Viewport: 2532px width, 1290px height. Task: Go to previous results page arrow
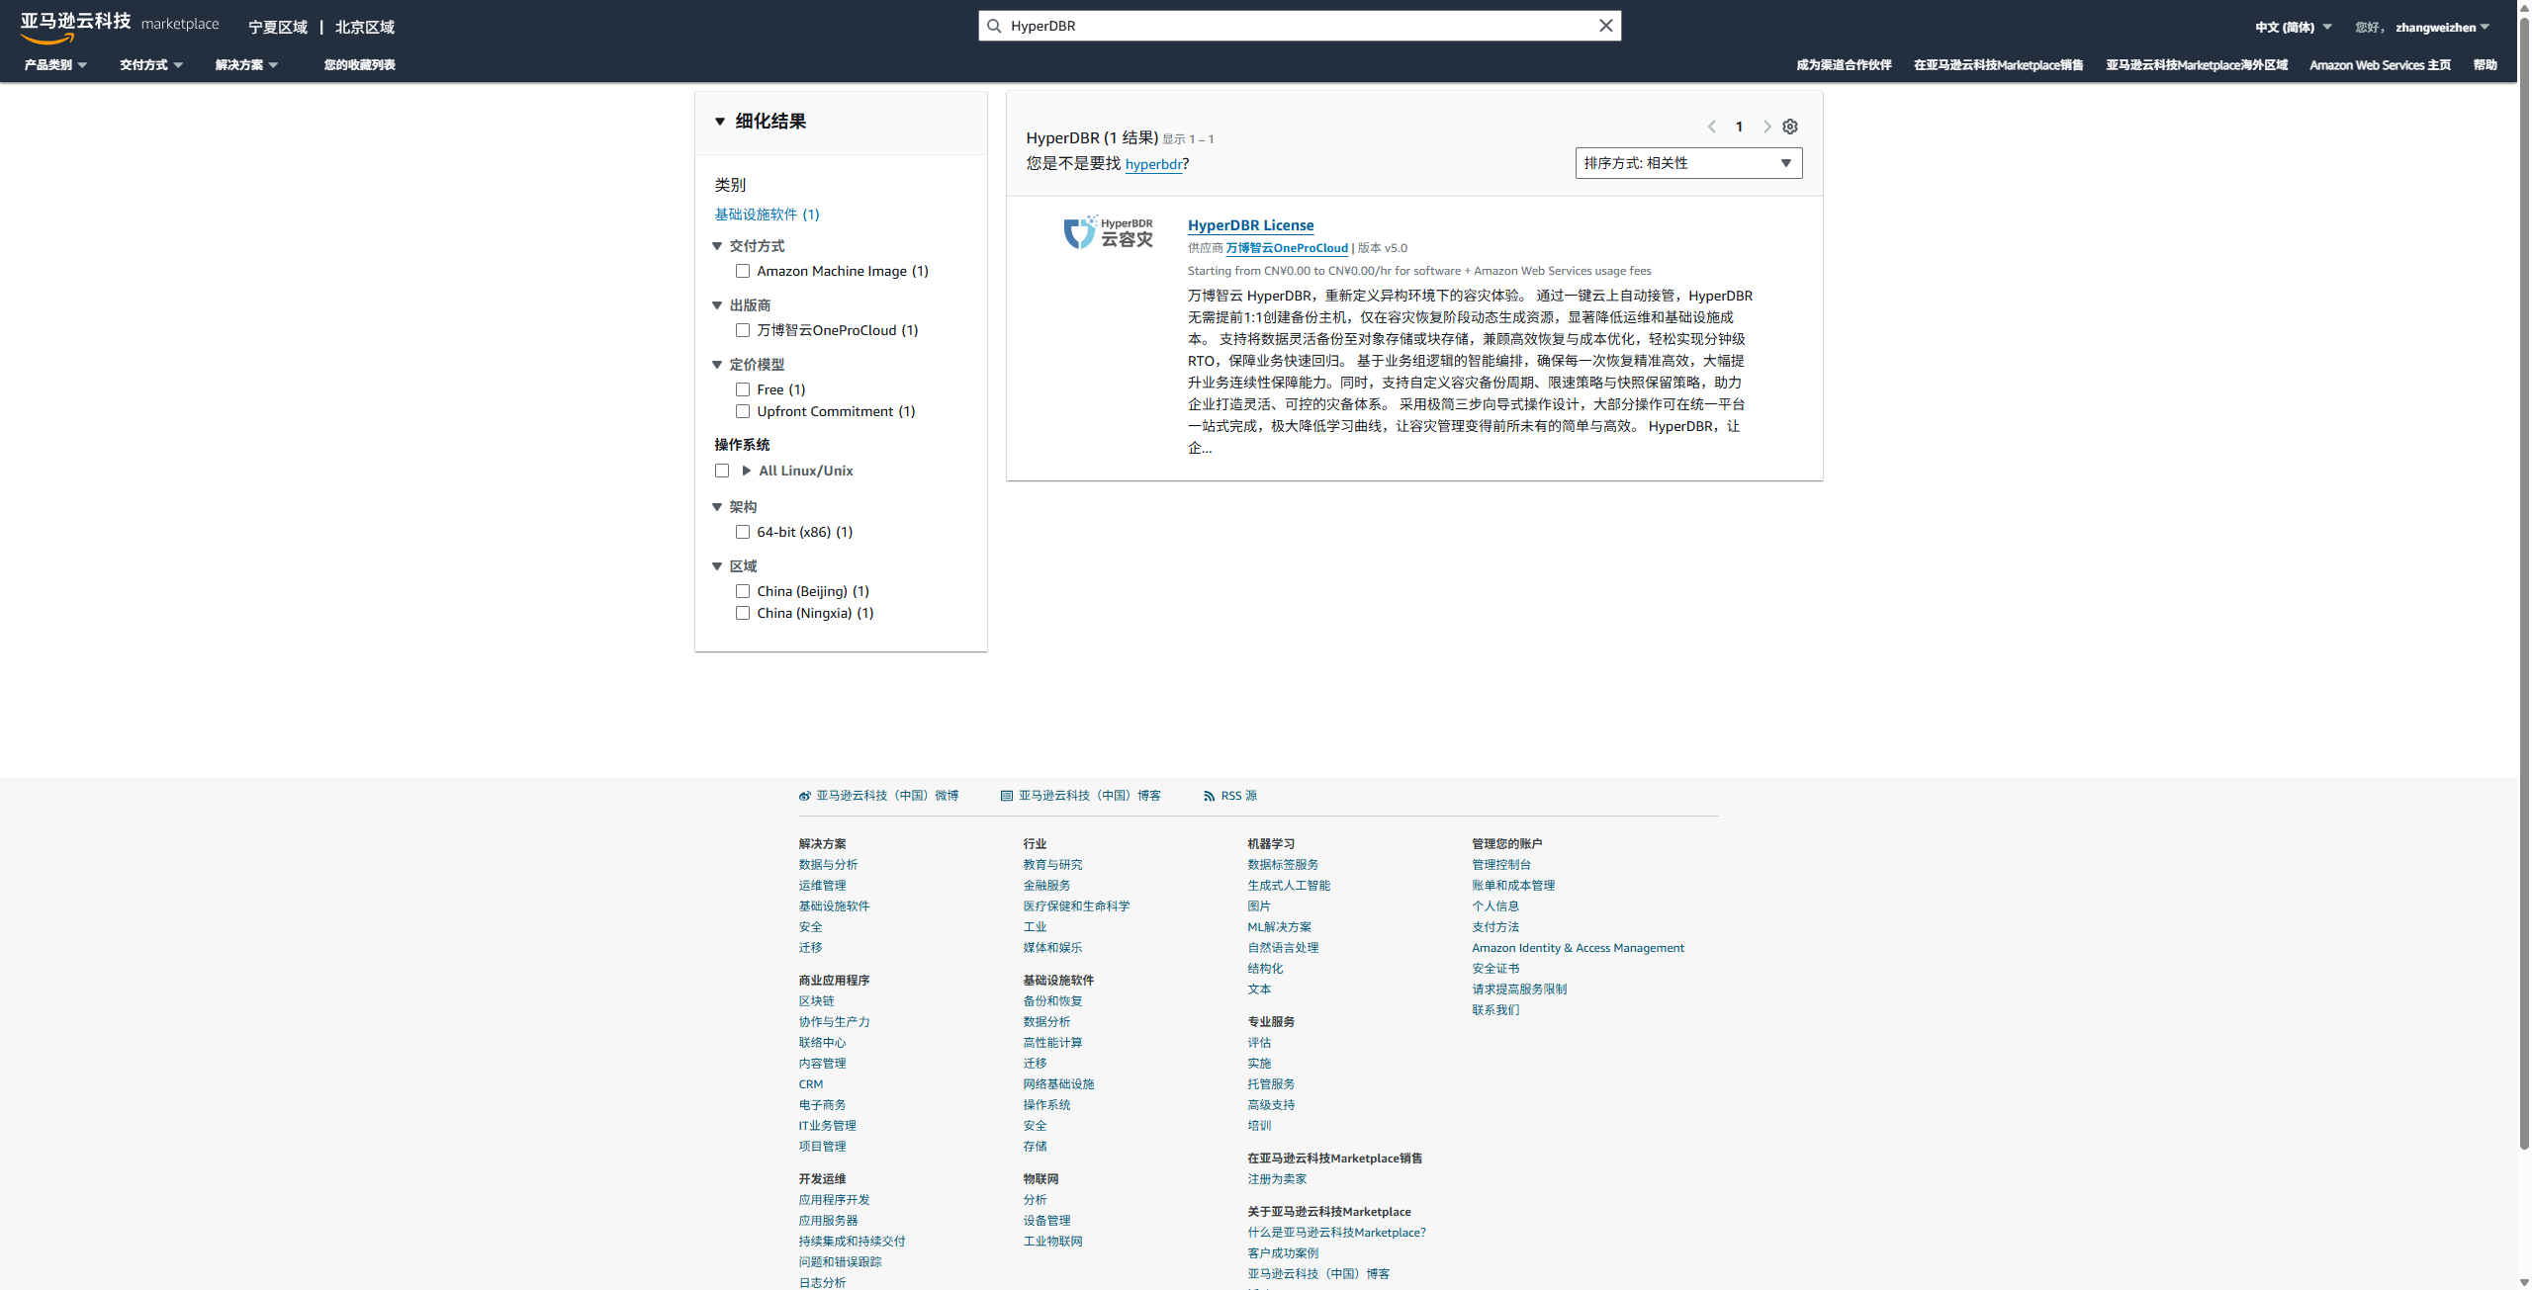point(1711,127)
